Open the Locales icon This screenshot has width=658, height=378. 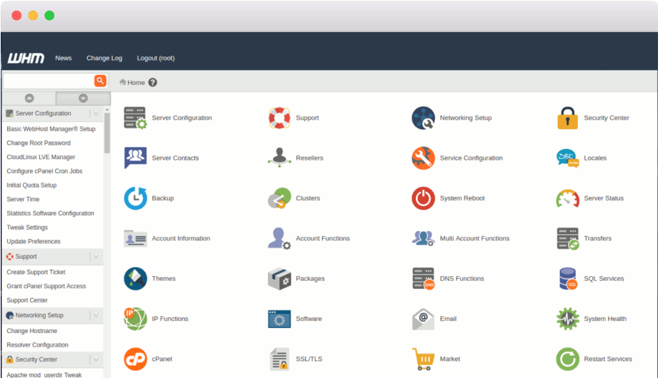[x=567, y=158]
